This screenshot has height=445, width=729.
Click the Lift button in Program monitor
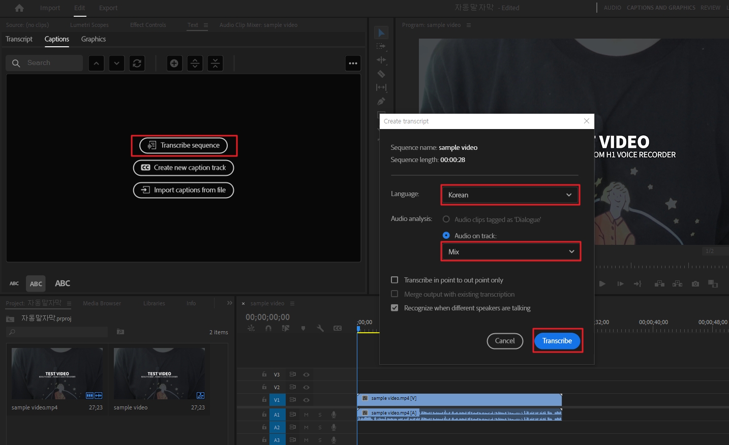click(659, 284)
